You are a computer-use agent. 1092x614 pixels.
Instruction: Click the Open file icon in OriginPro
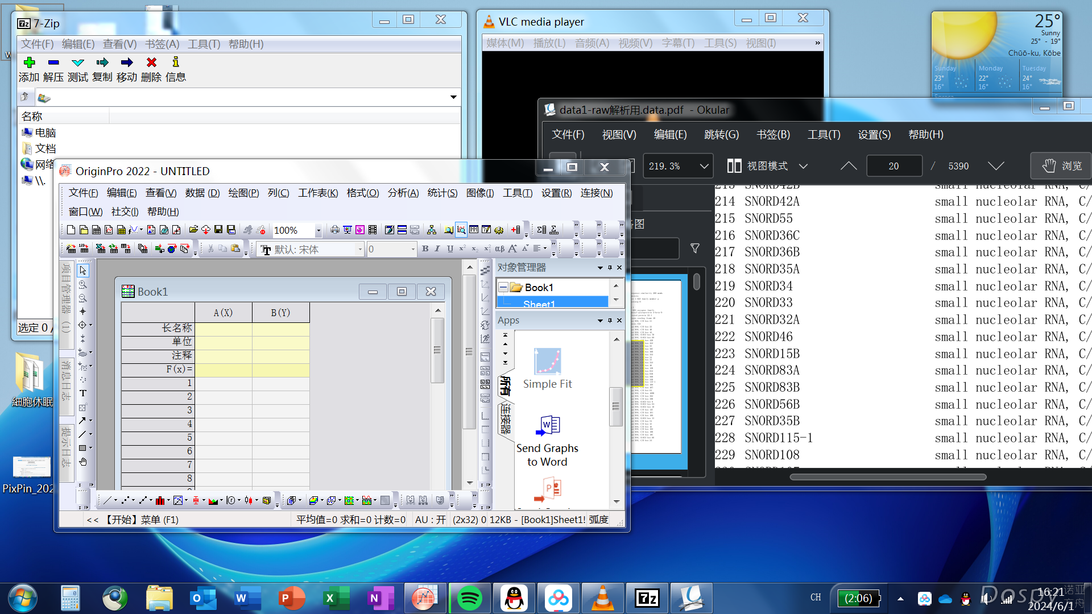pyautogui.click(x=193, y=230)
